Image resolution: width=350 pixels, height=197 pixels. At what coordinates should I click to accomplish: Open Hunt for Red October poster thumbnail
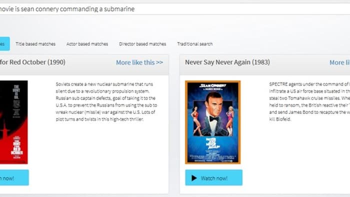click(14, 122)
